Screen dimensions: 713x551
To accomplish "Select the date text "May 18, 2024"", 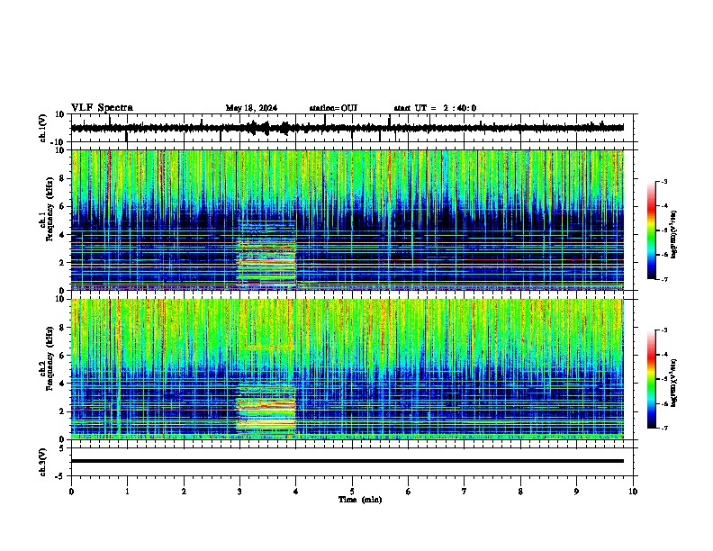I will pyautogui.click(x=251, y=108).
